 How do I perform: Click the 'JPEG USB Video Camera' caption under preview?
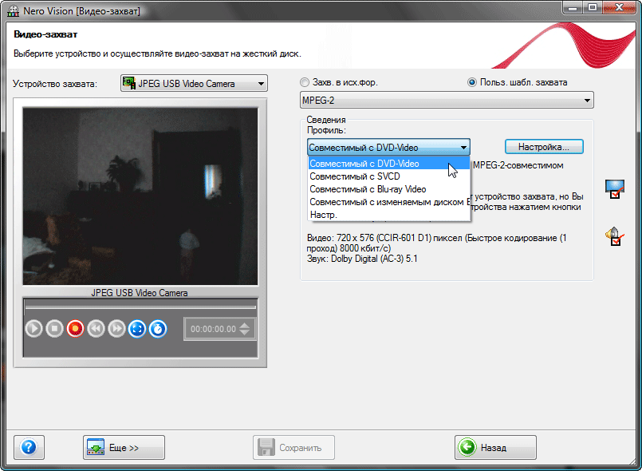tap(140, 293)
